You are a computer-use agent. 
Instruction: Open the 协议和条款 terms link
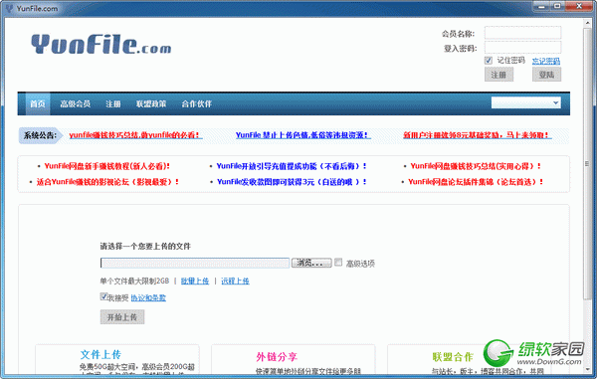148,297
